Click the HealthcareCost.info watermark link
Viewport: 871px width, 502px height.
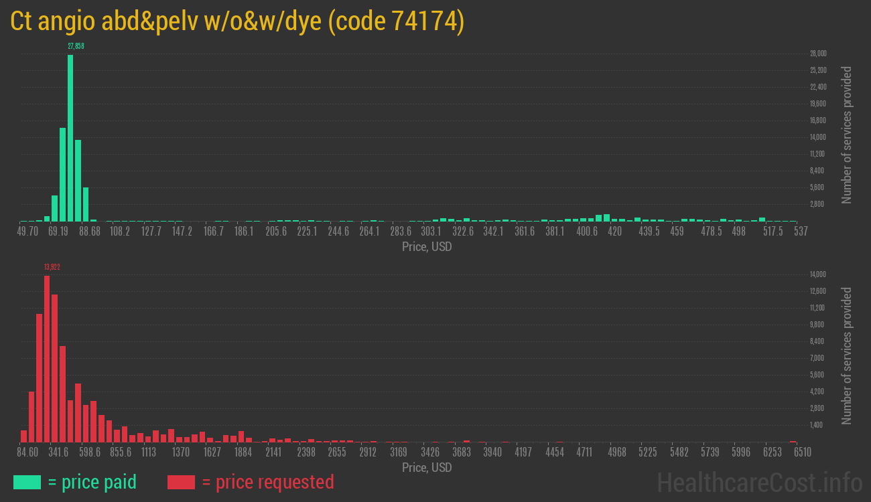(x=759, y=482)
